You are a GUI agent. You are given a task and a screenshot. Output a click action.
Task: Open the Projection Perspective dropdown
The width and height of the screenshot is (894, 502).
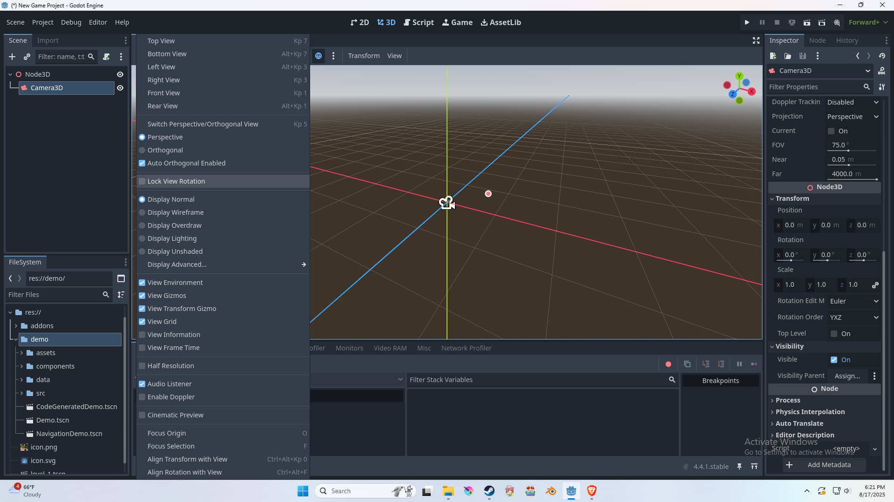(x=853, y=117)
